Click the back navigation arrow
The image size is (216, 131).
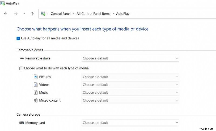pyautogui.click(x=6, y=14)
